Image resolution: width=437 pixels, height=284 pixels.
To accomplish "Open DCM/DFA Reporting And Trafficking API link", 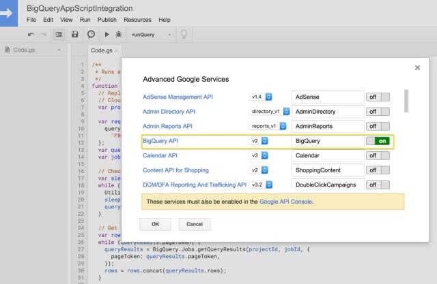I will coord(195,185).
